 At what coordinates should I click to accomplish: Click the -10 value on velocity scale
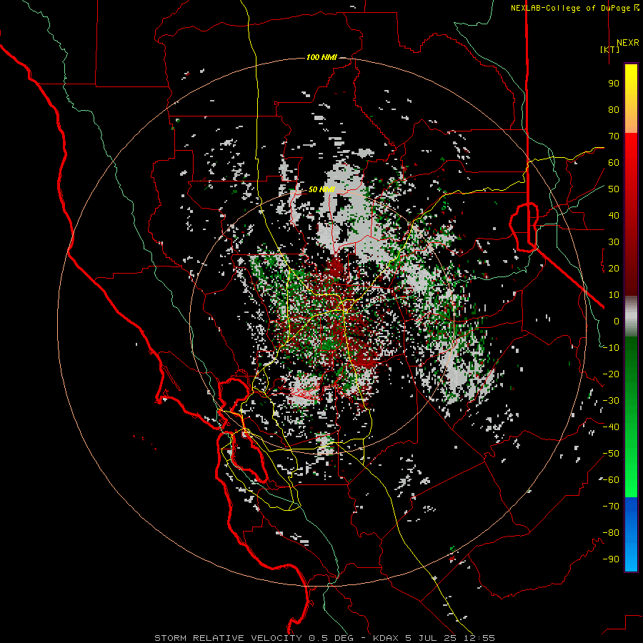pyautogui.click(x=611, y=348)
